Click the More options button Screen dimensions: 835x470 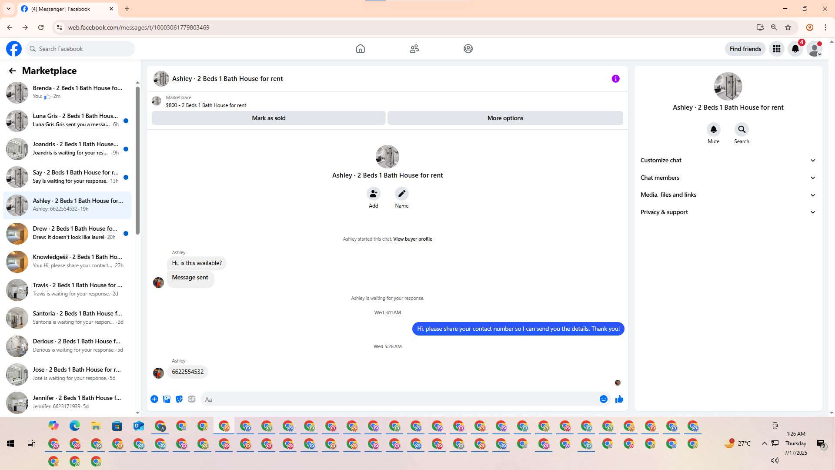click(505, 118)
